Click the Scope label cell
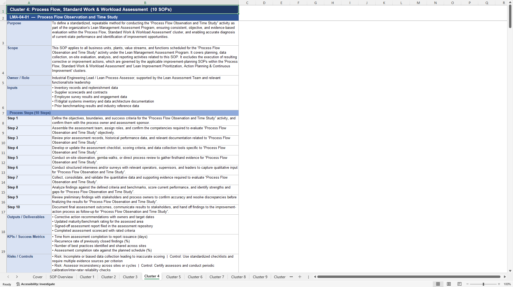The height and width of the screenshot is (287, 513). 29,60
